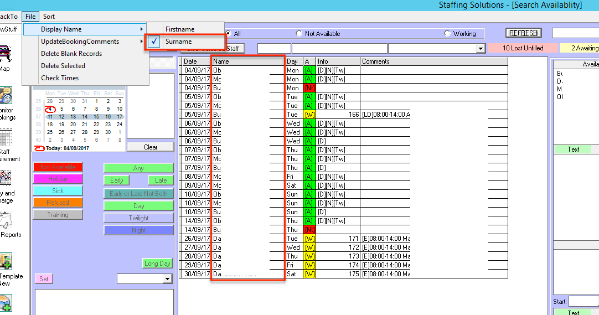Open Monitor Bookings sidebar icon

[x=6, y=96]
